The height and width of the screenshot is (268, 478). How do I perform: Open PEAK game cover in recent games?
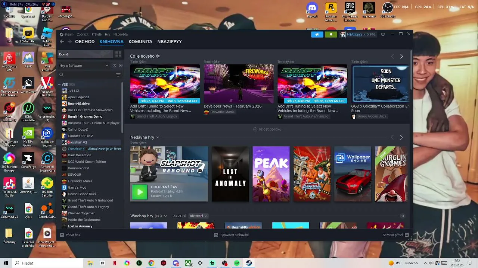click(271, 174)
